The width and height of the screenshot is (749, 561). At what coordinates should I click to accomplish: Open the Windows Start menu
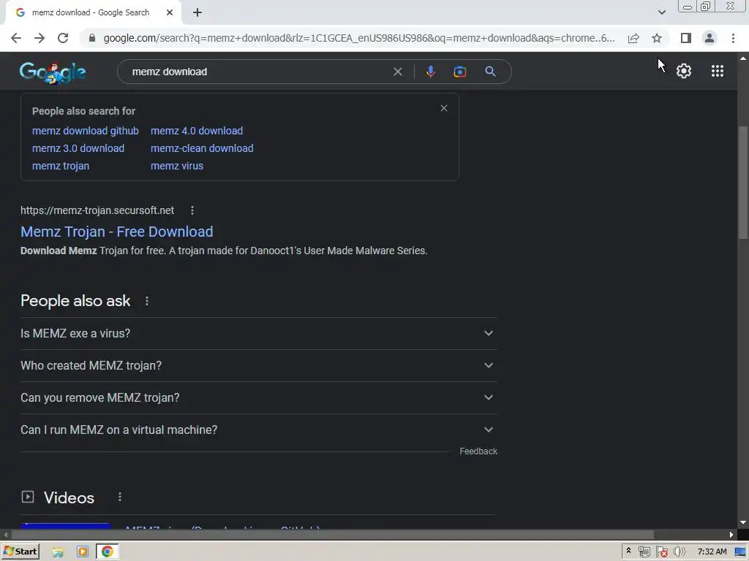click(20, 552)
